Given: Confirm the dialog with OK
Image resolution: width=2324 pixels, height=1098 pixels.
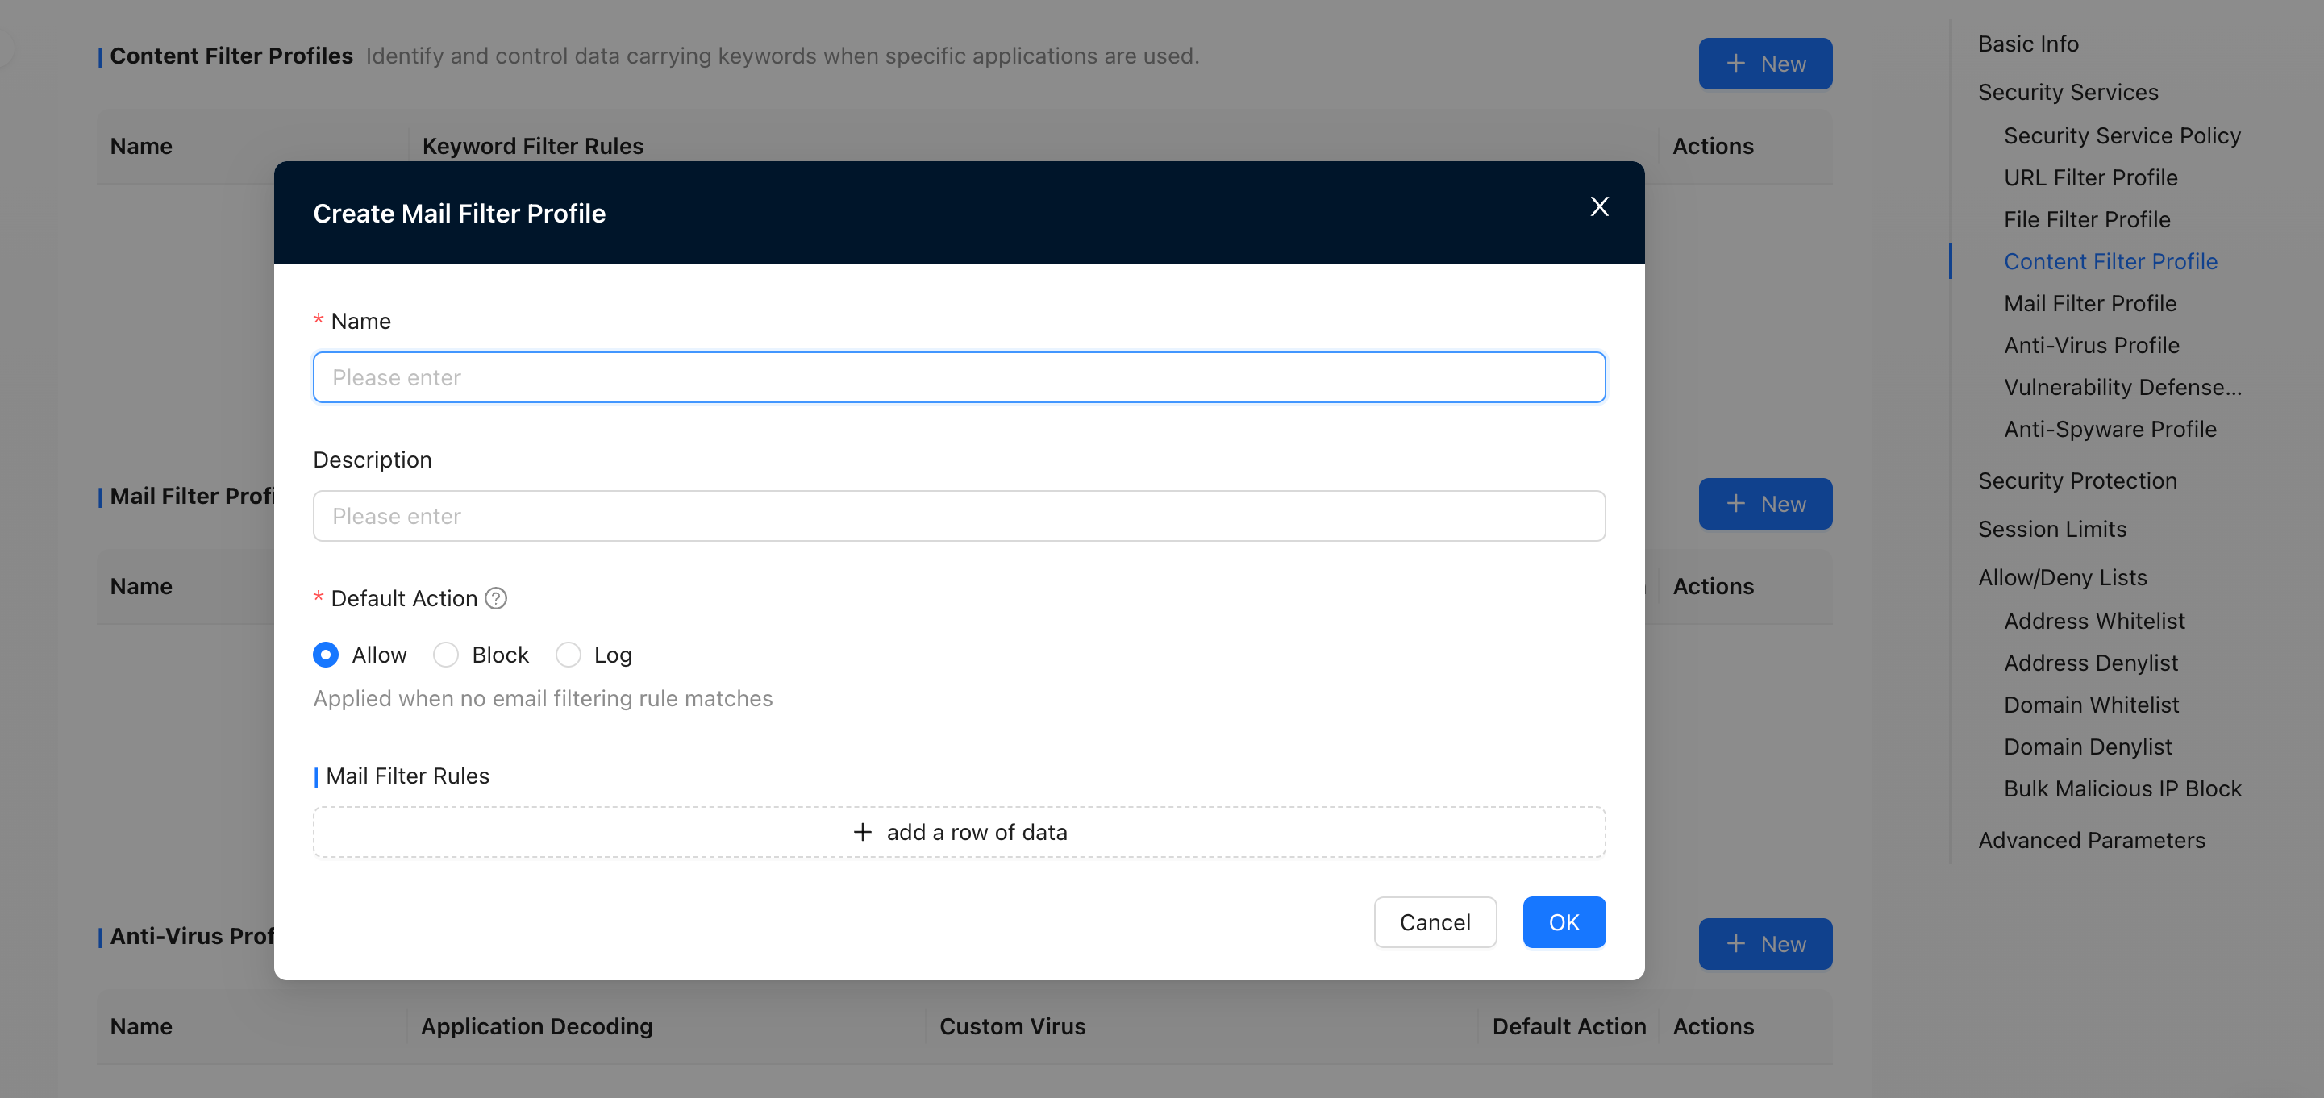Looking at the screenshot, I should pos(1564,922).
